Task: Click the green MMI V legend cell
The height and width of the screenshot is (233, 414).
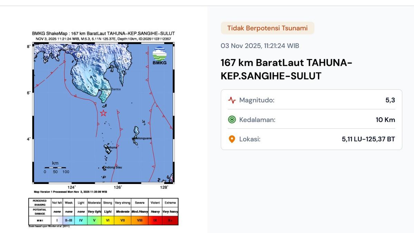Action: click(x=94, y=220)
